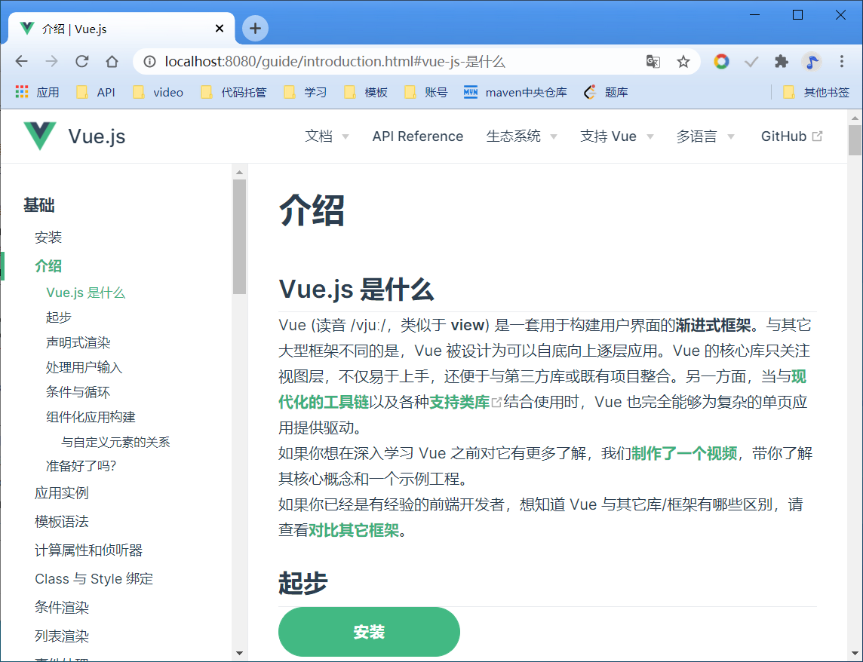The width and height of the screenshot is (863, 662).
Task: Expand the 文档 dropdown menu
Action: [327, 136]
